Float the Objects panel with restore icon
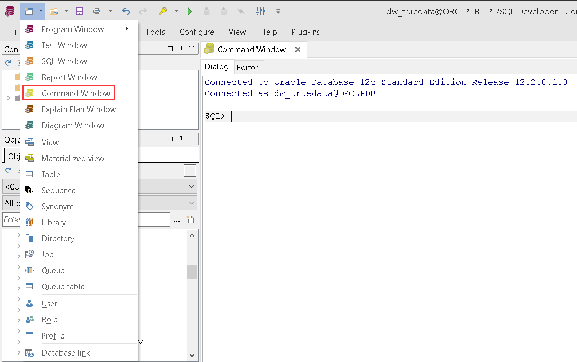Image resolution: width=577 pixels, height=362 pixels. click(170, 139)
